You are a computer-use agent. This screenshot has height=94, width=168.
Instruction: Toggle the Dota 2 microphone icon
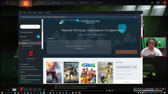click(x=44, y=90)
